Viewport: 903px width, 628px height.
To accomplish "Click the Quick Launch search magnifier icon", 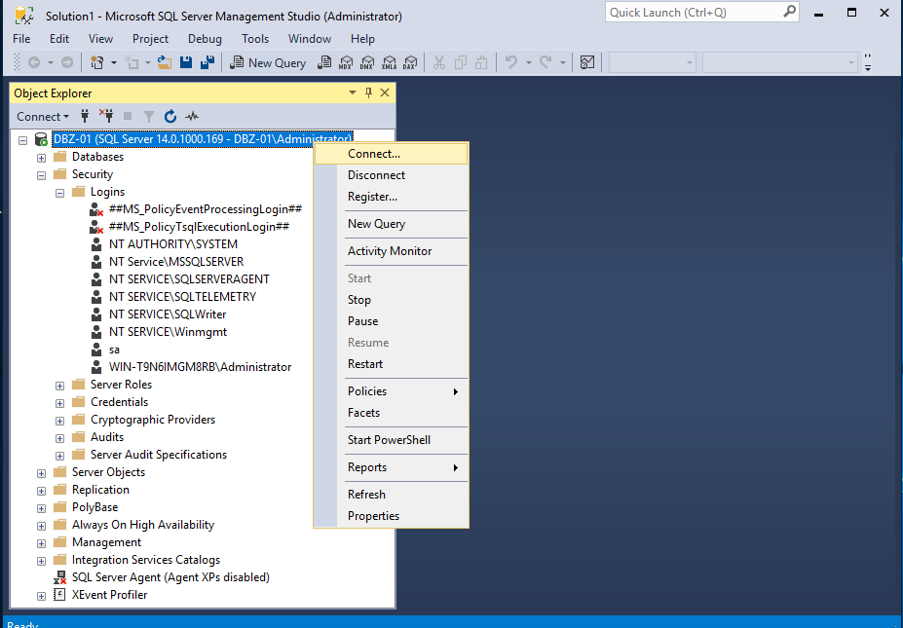I will [790, 12].
